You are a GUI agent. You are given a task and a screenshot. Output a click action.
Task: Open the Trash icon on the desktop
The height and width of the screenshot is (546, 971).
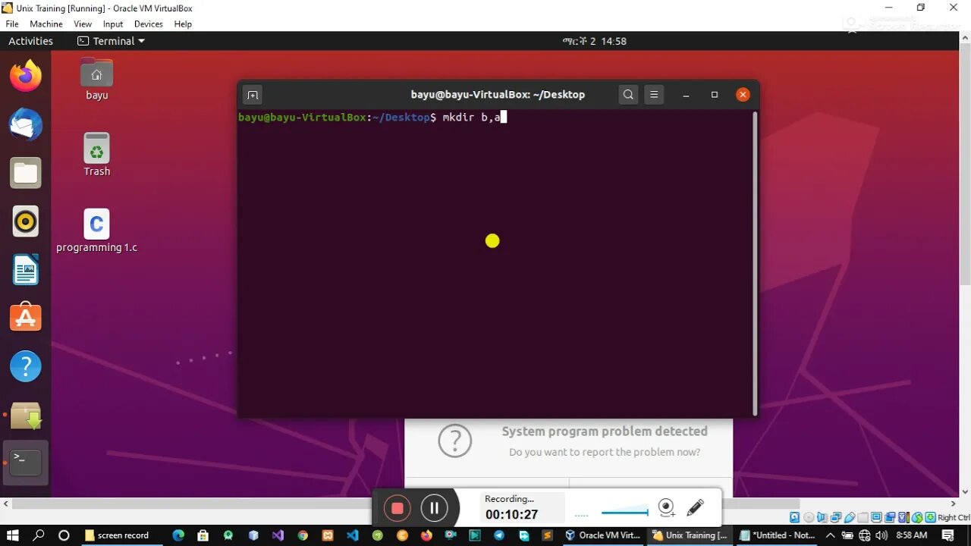tap(96, 155)
